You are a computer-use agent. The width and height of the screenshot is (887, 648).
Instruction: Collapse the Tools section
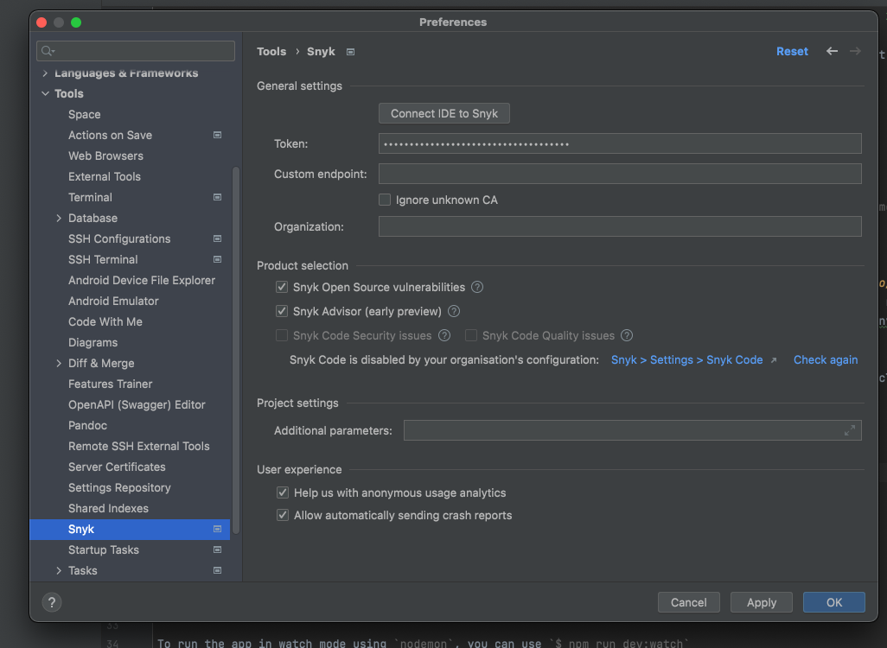[45, 94]
